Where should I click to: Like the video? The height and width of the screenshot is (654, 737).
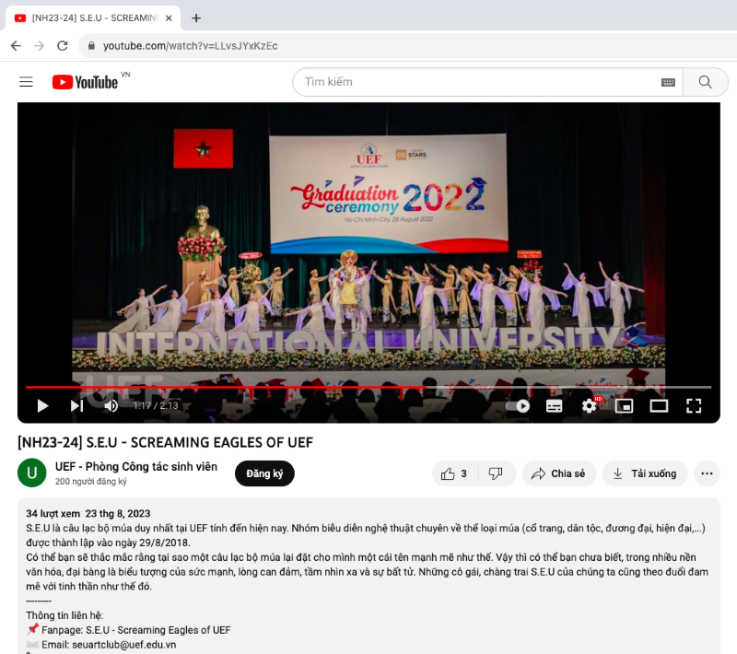454,473
